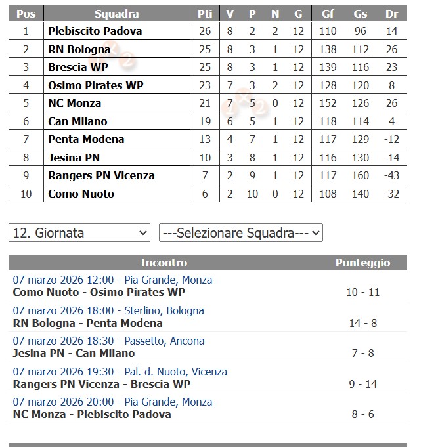This screenshot has width=438, height=447.
Task: Open Como Nuoto - Osimo Pirates WP match
Action: (99, 292)
